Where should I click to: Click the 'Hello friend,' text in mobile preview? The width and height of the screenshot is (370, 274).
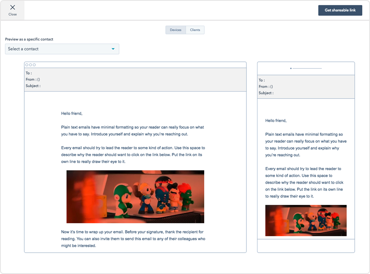[276, 121]
